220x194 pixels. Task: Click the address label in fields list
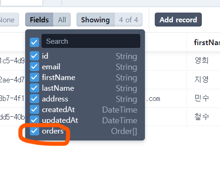pyautogui.click(x=55, y=99)
